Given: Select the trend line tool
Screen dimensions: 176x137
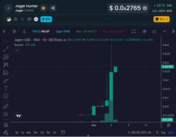Looking at the screenshot, I should 6,49.
